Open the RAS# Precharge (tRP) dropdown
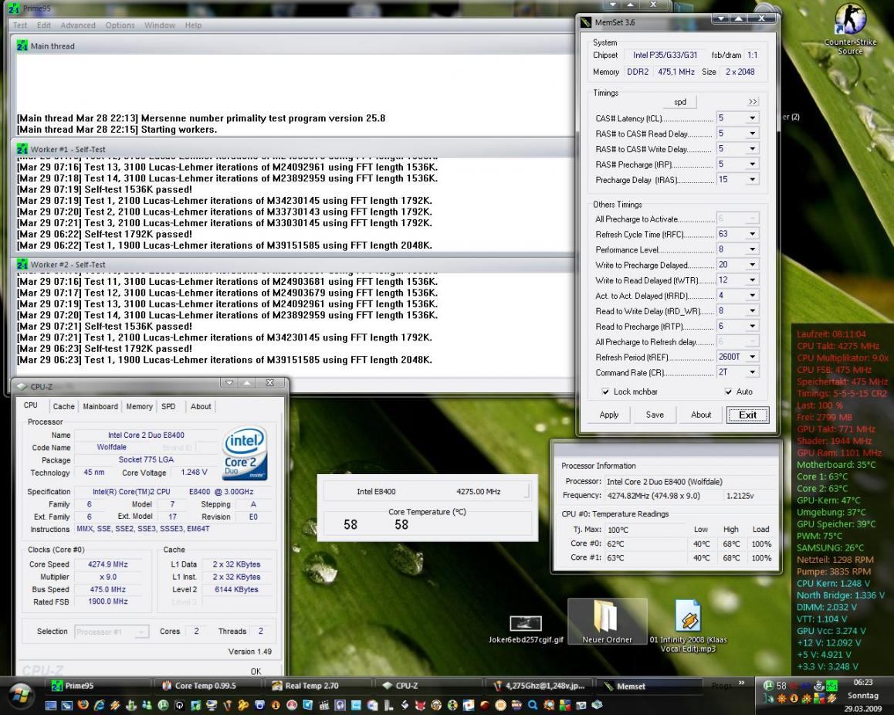This screenshot has height=715, width=894. click(x=752, y=164)
